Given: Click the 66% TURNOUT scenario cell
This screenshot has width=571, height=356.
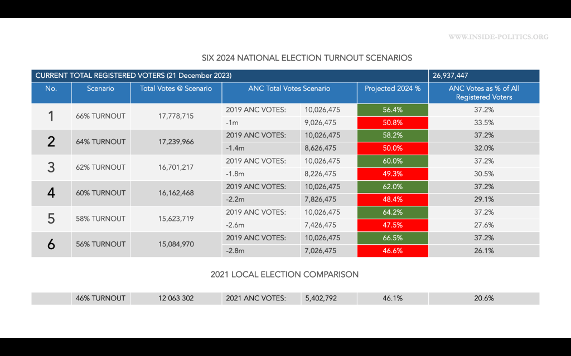Looking at the screenshot, I should tap(100, 116).
